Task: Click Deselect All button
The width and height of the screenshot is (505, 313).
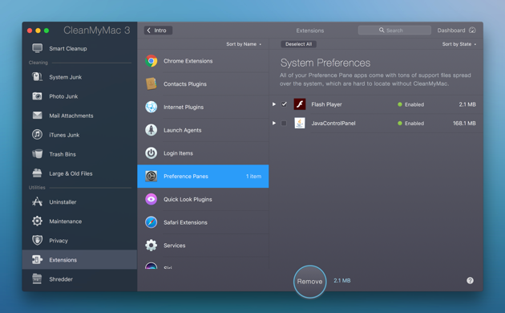Action: point(298,44)
